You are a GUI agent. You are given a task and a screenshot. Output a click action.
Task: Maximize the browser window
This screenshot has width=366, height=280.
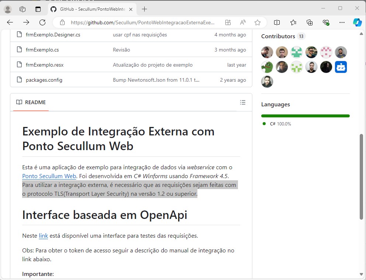[x=340, y=8]
